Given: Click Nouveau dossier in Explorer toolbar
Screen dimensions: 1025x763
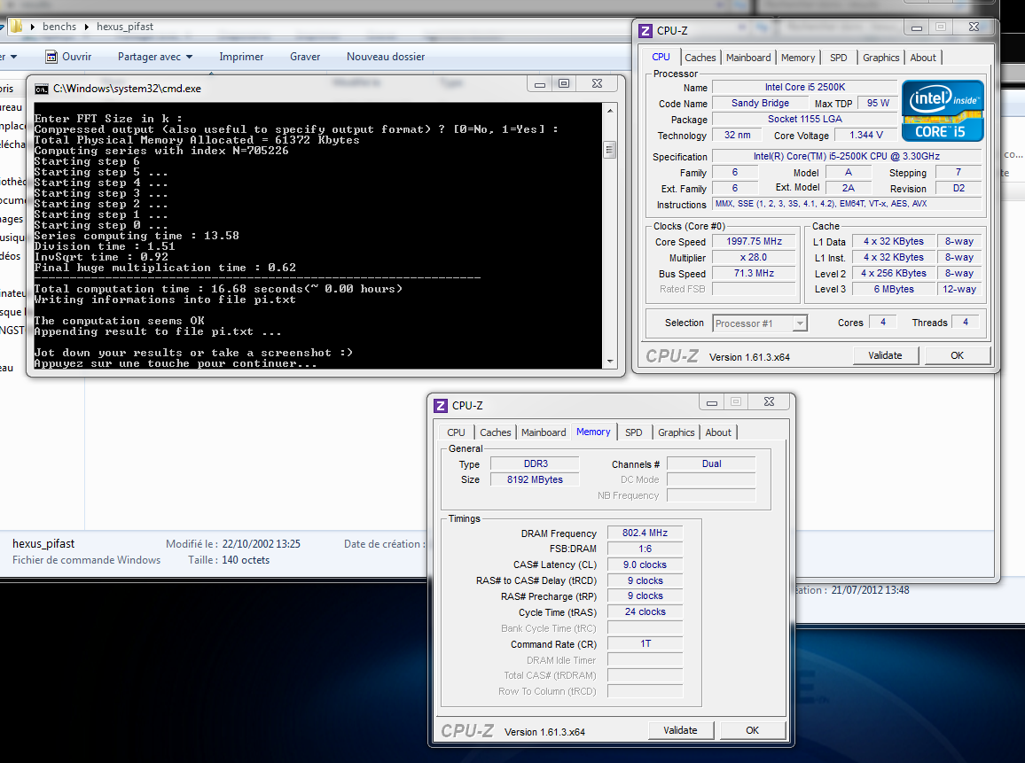Looking at the screenshot, I should (386, 57).
